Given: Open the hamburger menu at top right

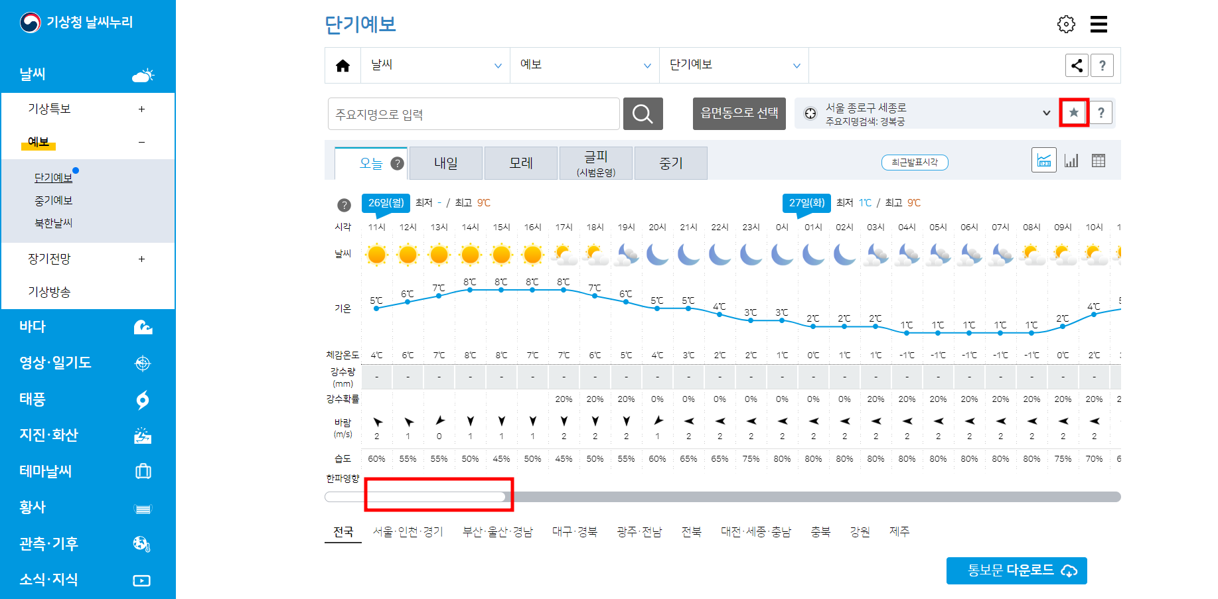Looking at the screenshot, I should pos(1099,24).
